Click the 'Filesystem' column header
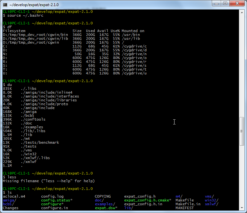 [14, 31]
